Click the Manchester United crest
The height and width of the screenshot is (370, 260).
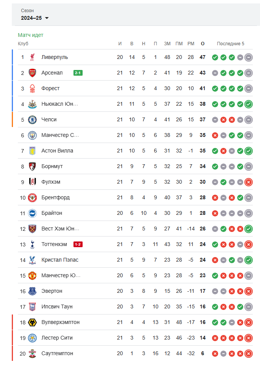pyautogui.click(x=32, y=275)
